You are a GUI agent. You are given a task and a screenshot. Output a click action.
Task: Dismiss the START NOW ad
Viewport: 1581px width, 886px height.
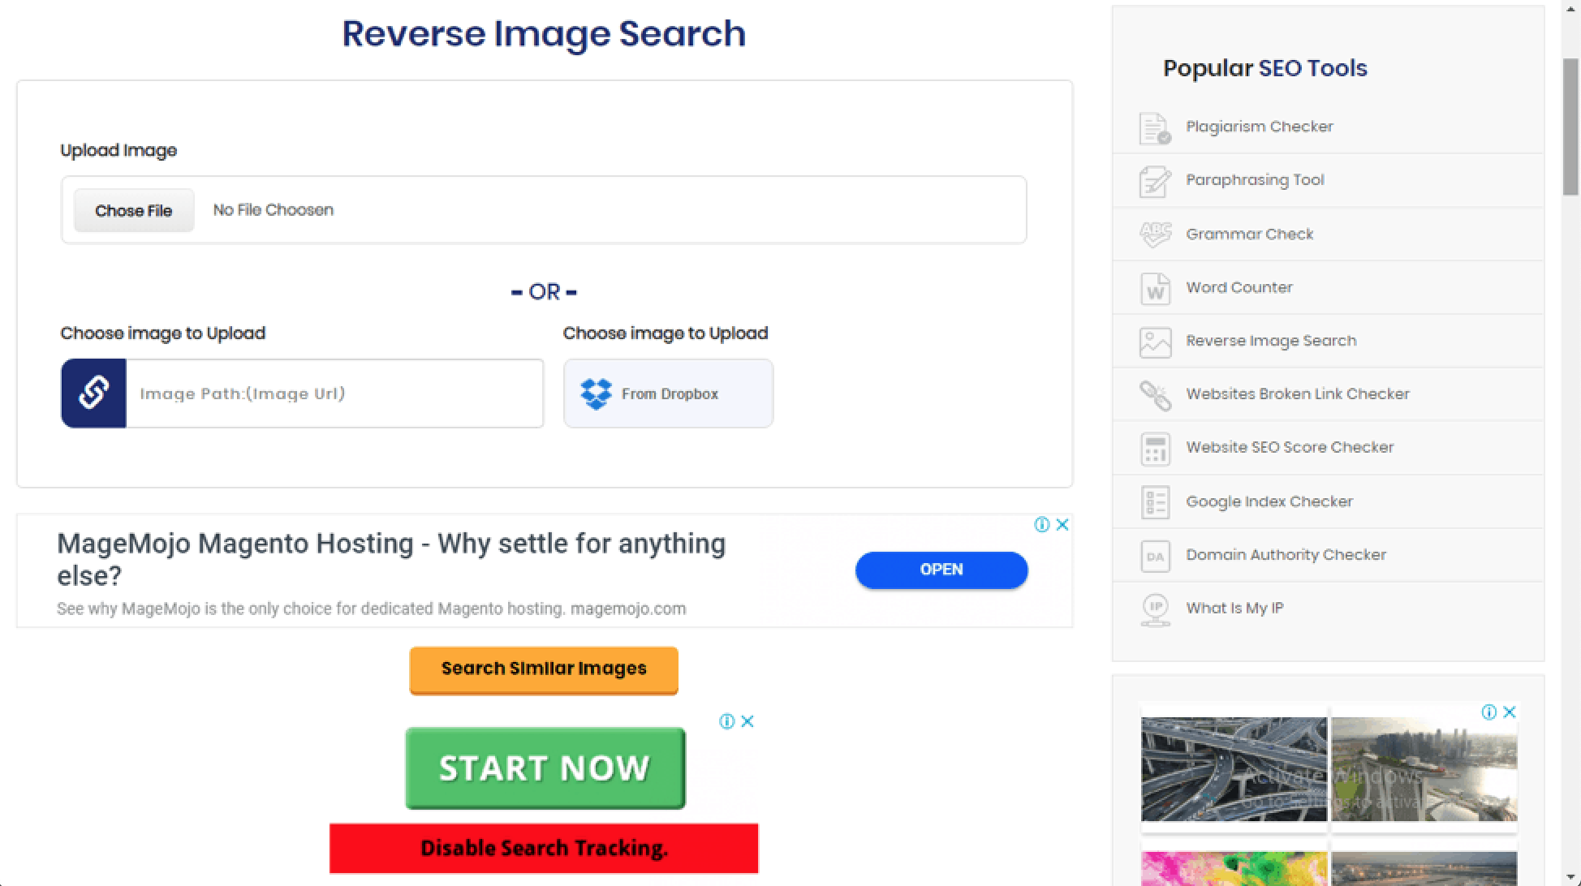click(746, 720)
